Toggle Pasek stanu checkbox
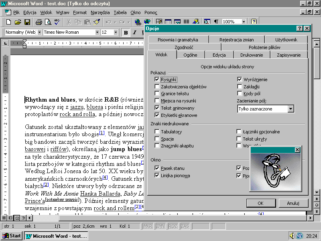 click(x=157, y=168)
